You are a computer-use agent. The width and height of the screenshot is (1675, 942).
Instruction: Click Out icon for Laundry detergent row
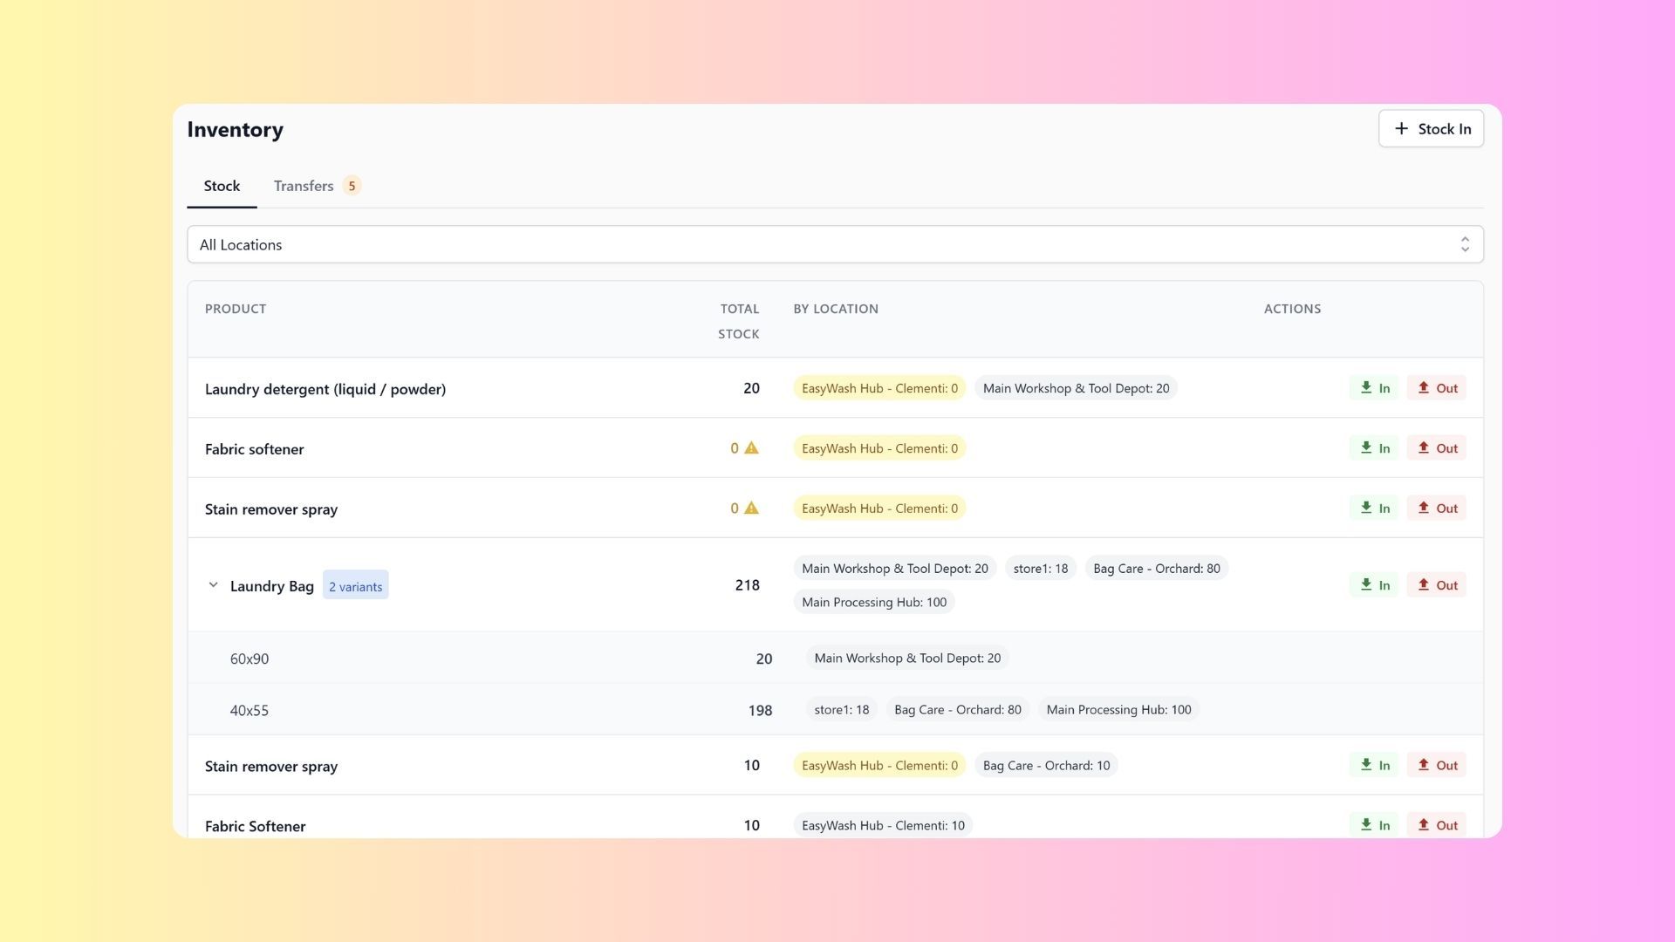(1424, 388)
